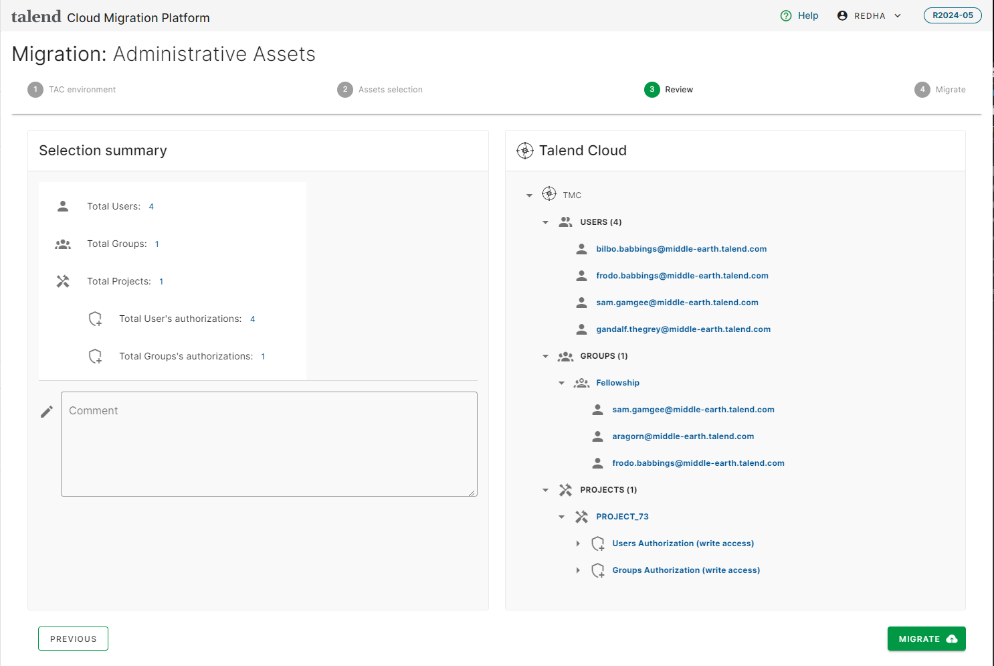The width and height of the screenshot is (994, 666).
Task: Click the Total Groups's authorizations shield icon
Action: [x=96, y=356]
